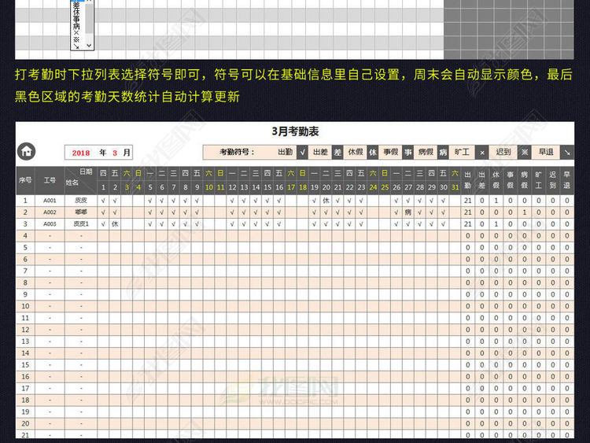The width and height of the screenshot is (590, 443).
Task: Click day 31 column header
Action: pos(455,187)
